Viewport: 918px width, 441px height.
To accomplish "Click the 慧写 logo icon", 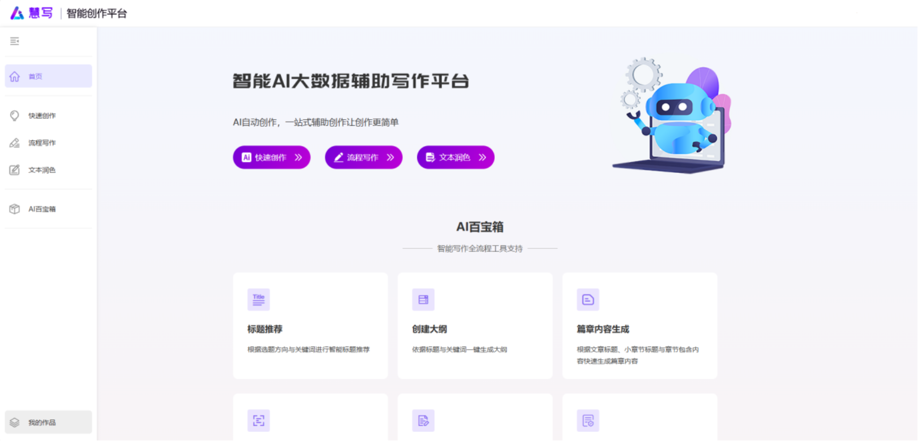I will pos(18,13).
